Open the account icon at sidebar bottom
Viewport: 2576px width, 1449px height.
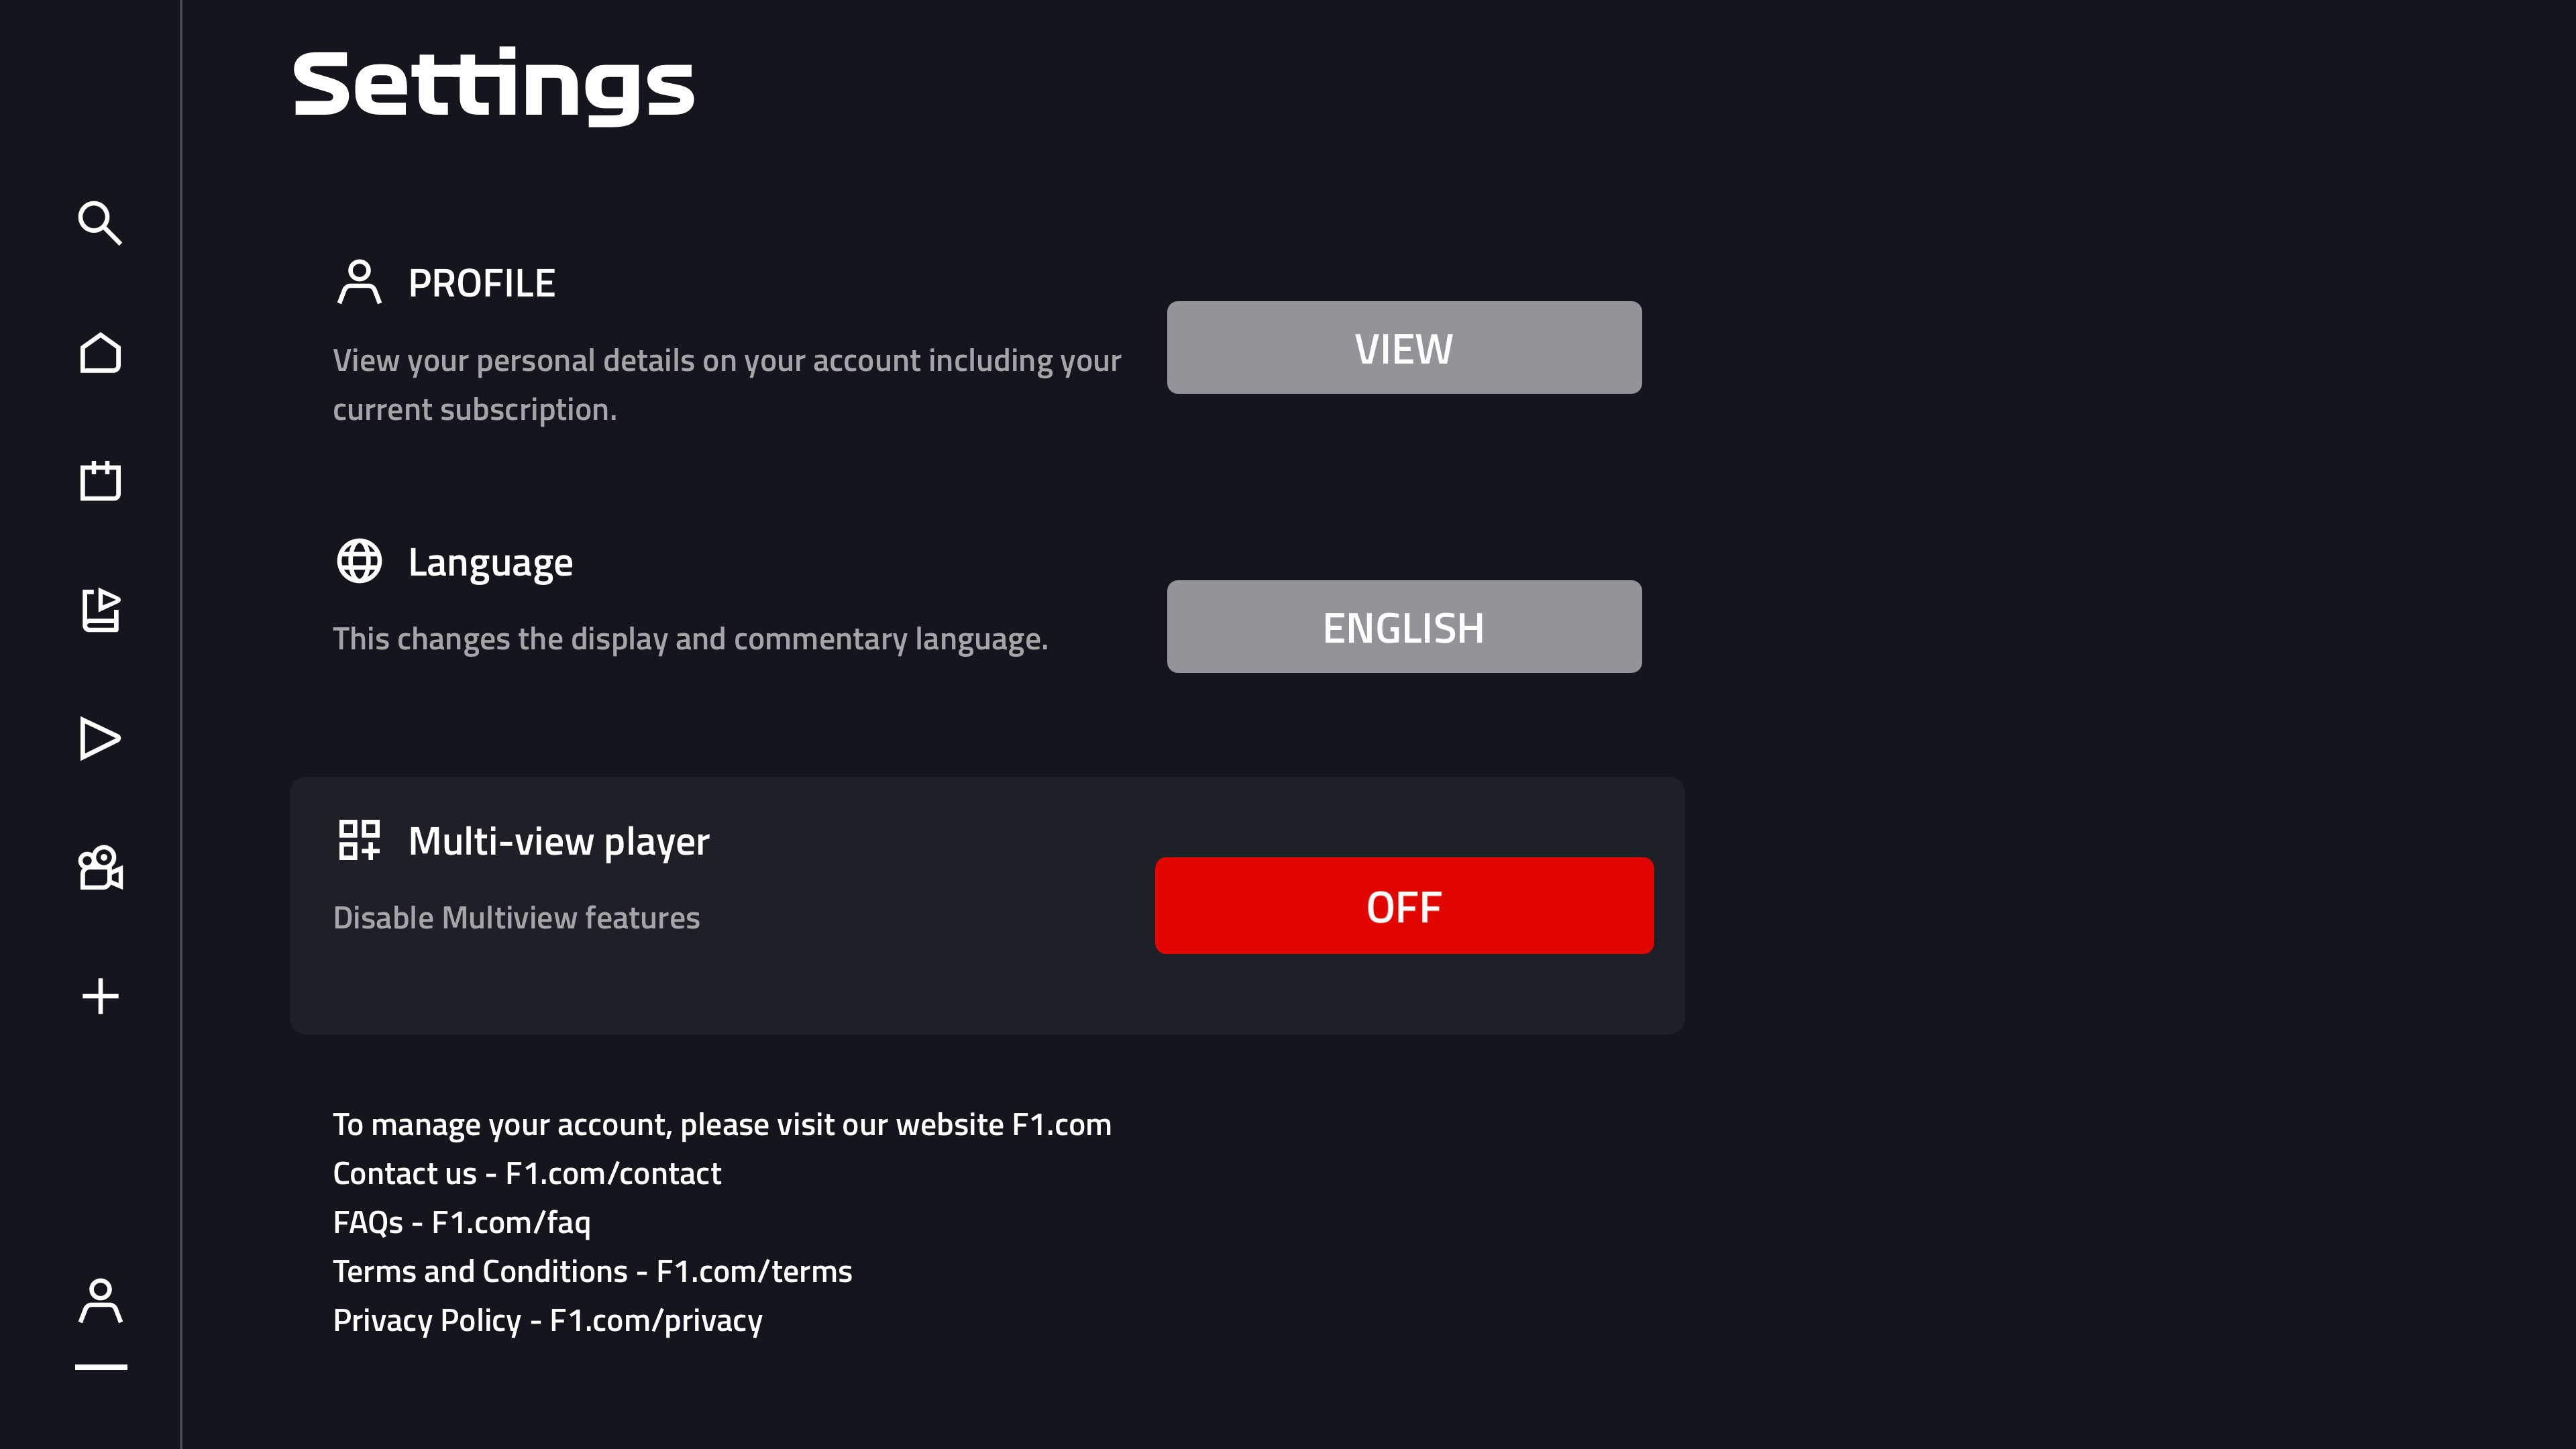click(100, 1301)
